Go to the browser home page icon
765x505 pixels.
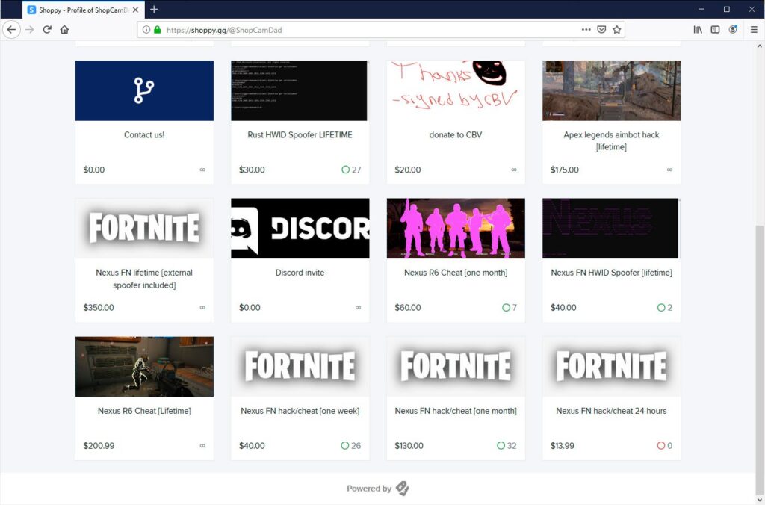(64, 30)
